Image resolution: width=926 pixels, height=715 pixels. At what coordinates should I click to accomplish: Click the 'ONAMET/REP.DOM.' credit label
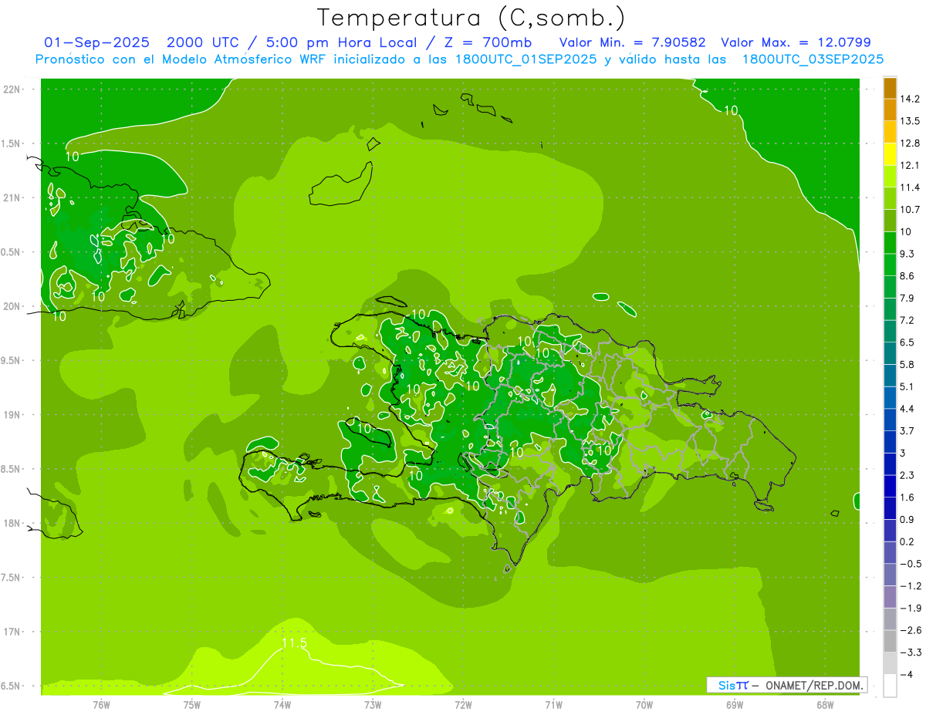pyautogui.click(x=814, y=685)
